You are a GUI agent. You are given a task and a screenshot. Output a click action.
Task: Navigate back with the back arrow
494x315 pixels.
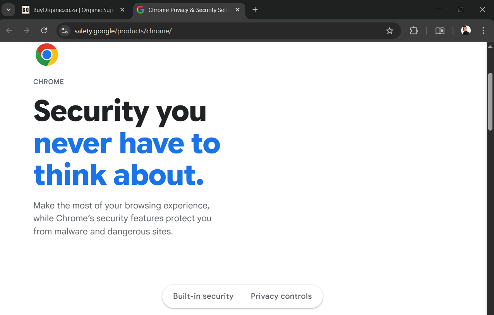[x=9, y=30]
